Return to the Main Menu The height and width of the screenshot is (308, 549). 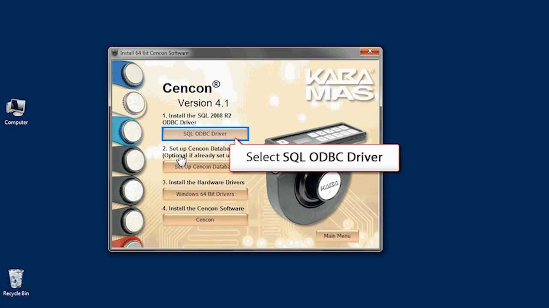point(337,236)
